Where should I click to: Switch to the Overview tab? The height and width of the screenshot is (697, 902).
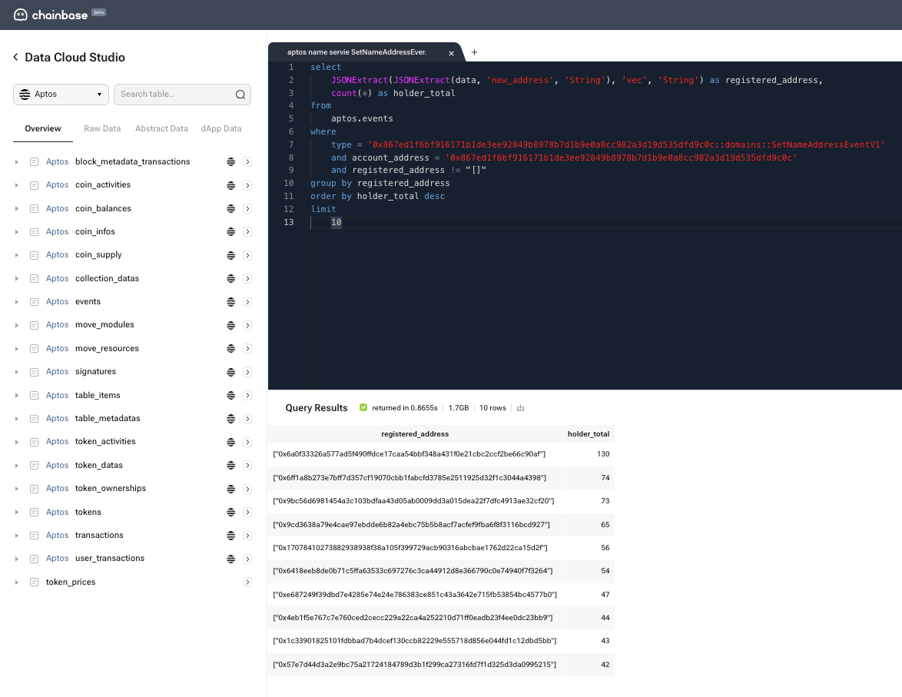(x=42, y=128)
